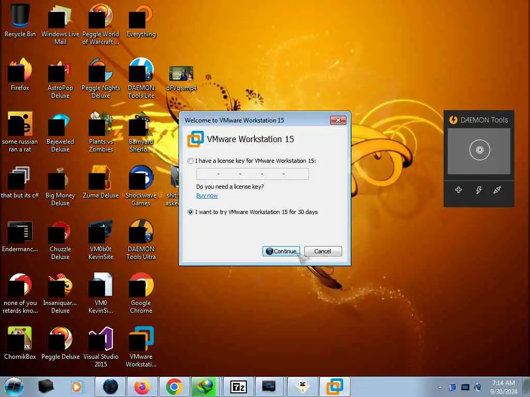This screenshot has height=397, width=530.
Task: Select the Endermanc... desktop icon
Action: pos(20,236)
